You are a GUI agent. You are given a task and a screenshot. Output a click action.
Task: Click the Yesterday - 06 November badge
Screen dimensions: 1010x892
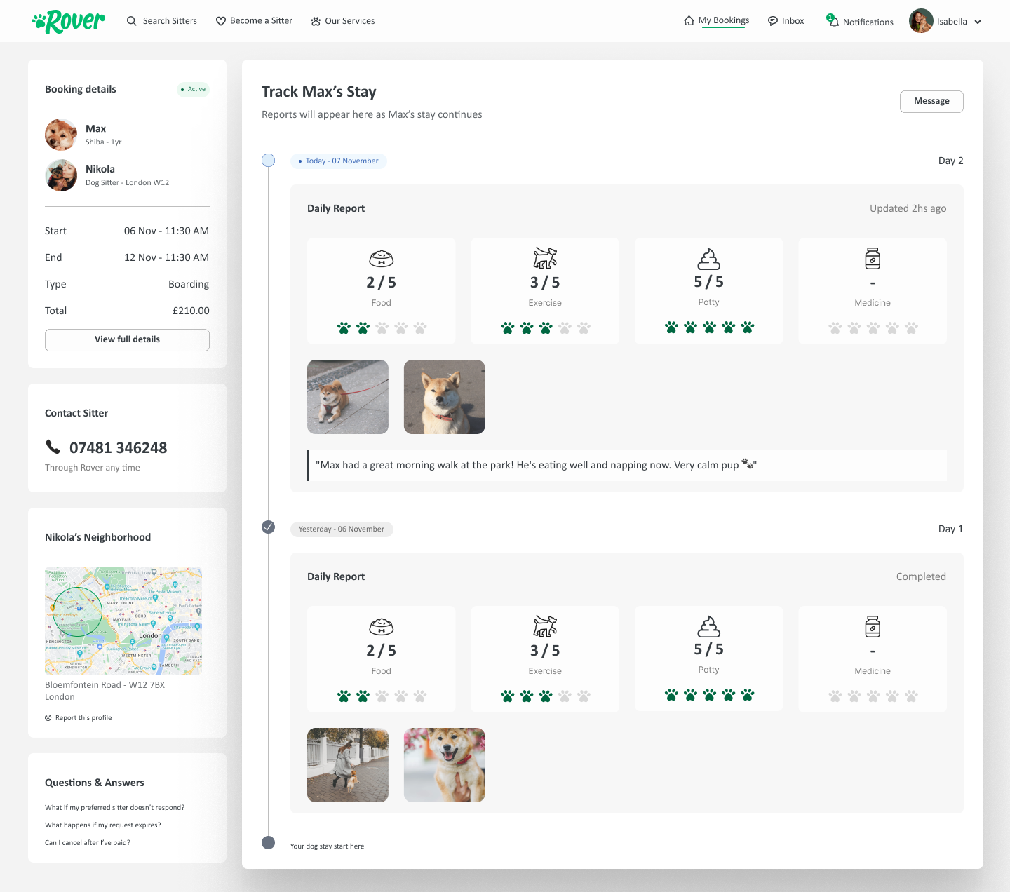click(x=342, y=529)
